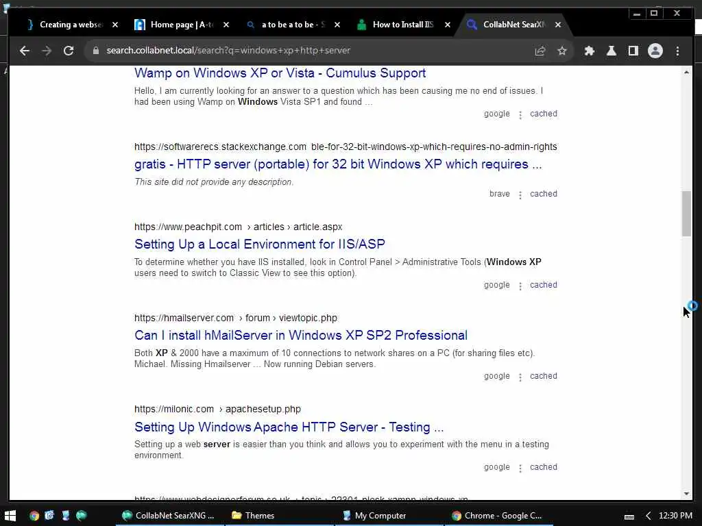The height and width of the screenshot is (526, 702).
Task: Open the Extensions puzzle icon
Action: [x=589, y=51]
